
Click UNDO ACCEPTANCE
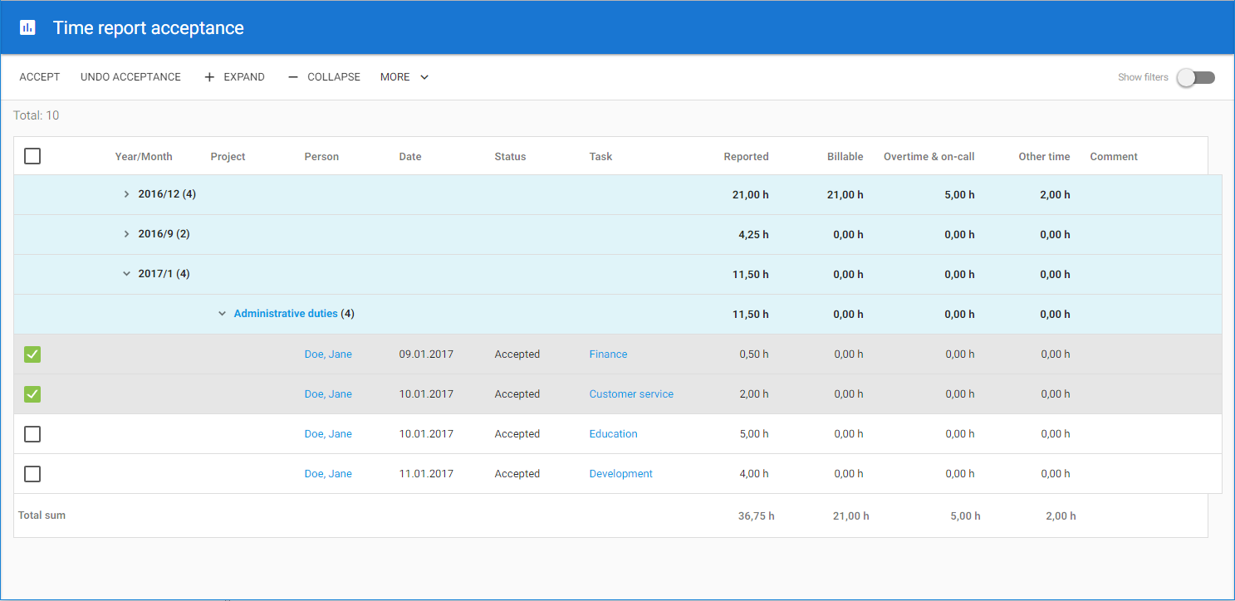tap(130, 77)
